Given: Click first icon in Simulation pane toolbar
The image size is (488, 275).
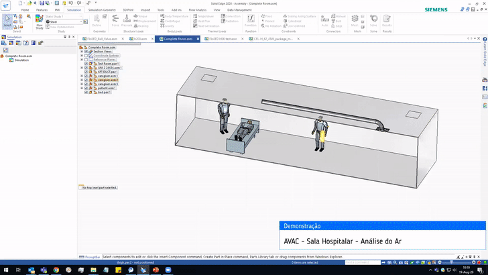Looking at the screenshot, I should point(4,43).
